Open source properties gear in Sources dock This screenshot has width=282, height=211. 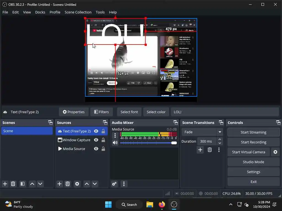77,184
